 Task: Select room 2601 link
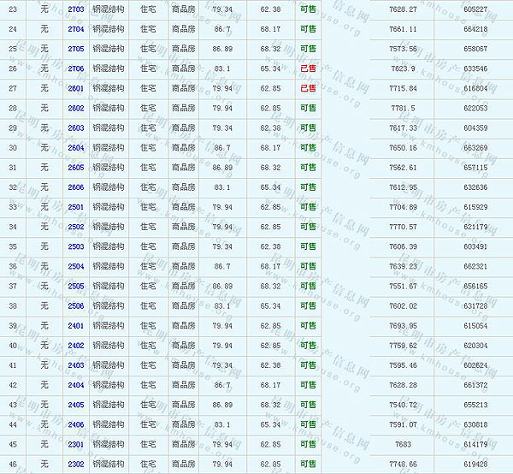click(x=75, y=88)
